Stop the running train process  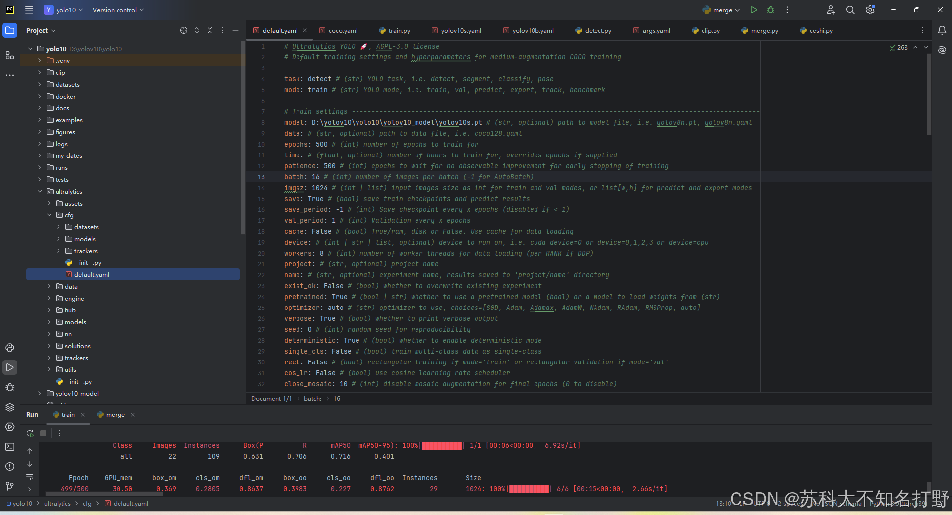tap(43, 433)
